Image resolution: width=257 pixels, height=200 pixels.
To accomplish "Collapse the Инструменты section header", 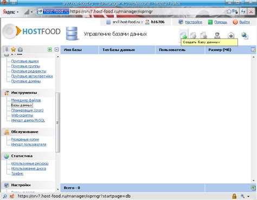I will click(24, 92).
